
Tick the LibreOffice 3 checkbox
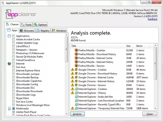point(14,46)
